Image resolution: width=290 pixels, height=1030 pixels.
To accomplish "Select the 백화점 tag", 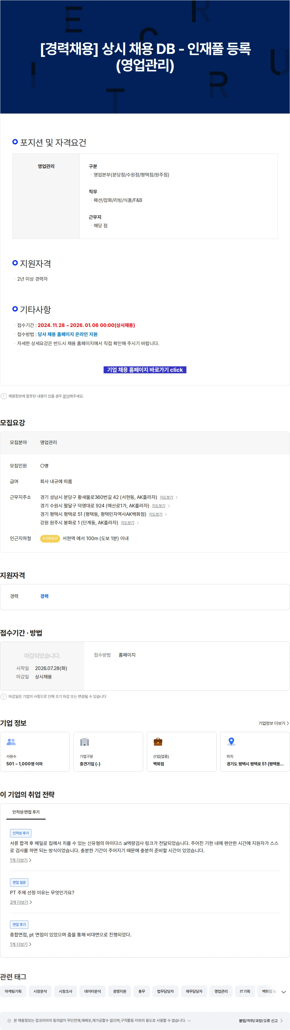I will [267, 991].
